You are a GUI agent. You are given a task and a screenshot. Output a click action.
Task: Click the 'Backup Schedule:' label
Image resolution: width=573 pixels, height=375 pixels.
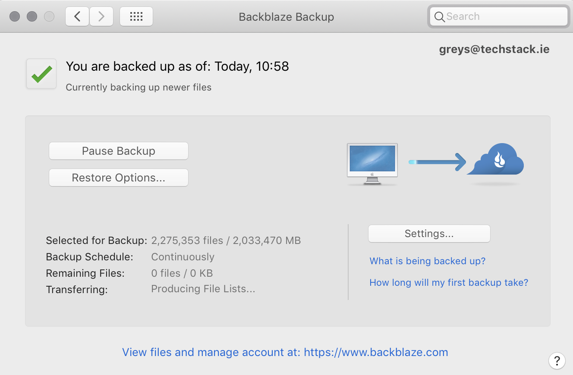pyautogui.click(x=90, y=257)
